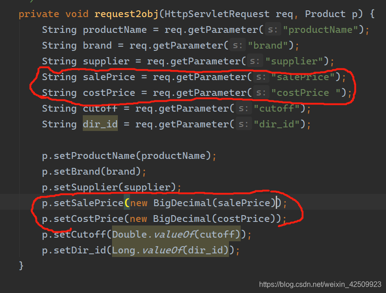Select the "cutoff" string literal
Screen dimensions: 386x293
(x=276, y=108)
